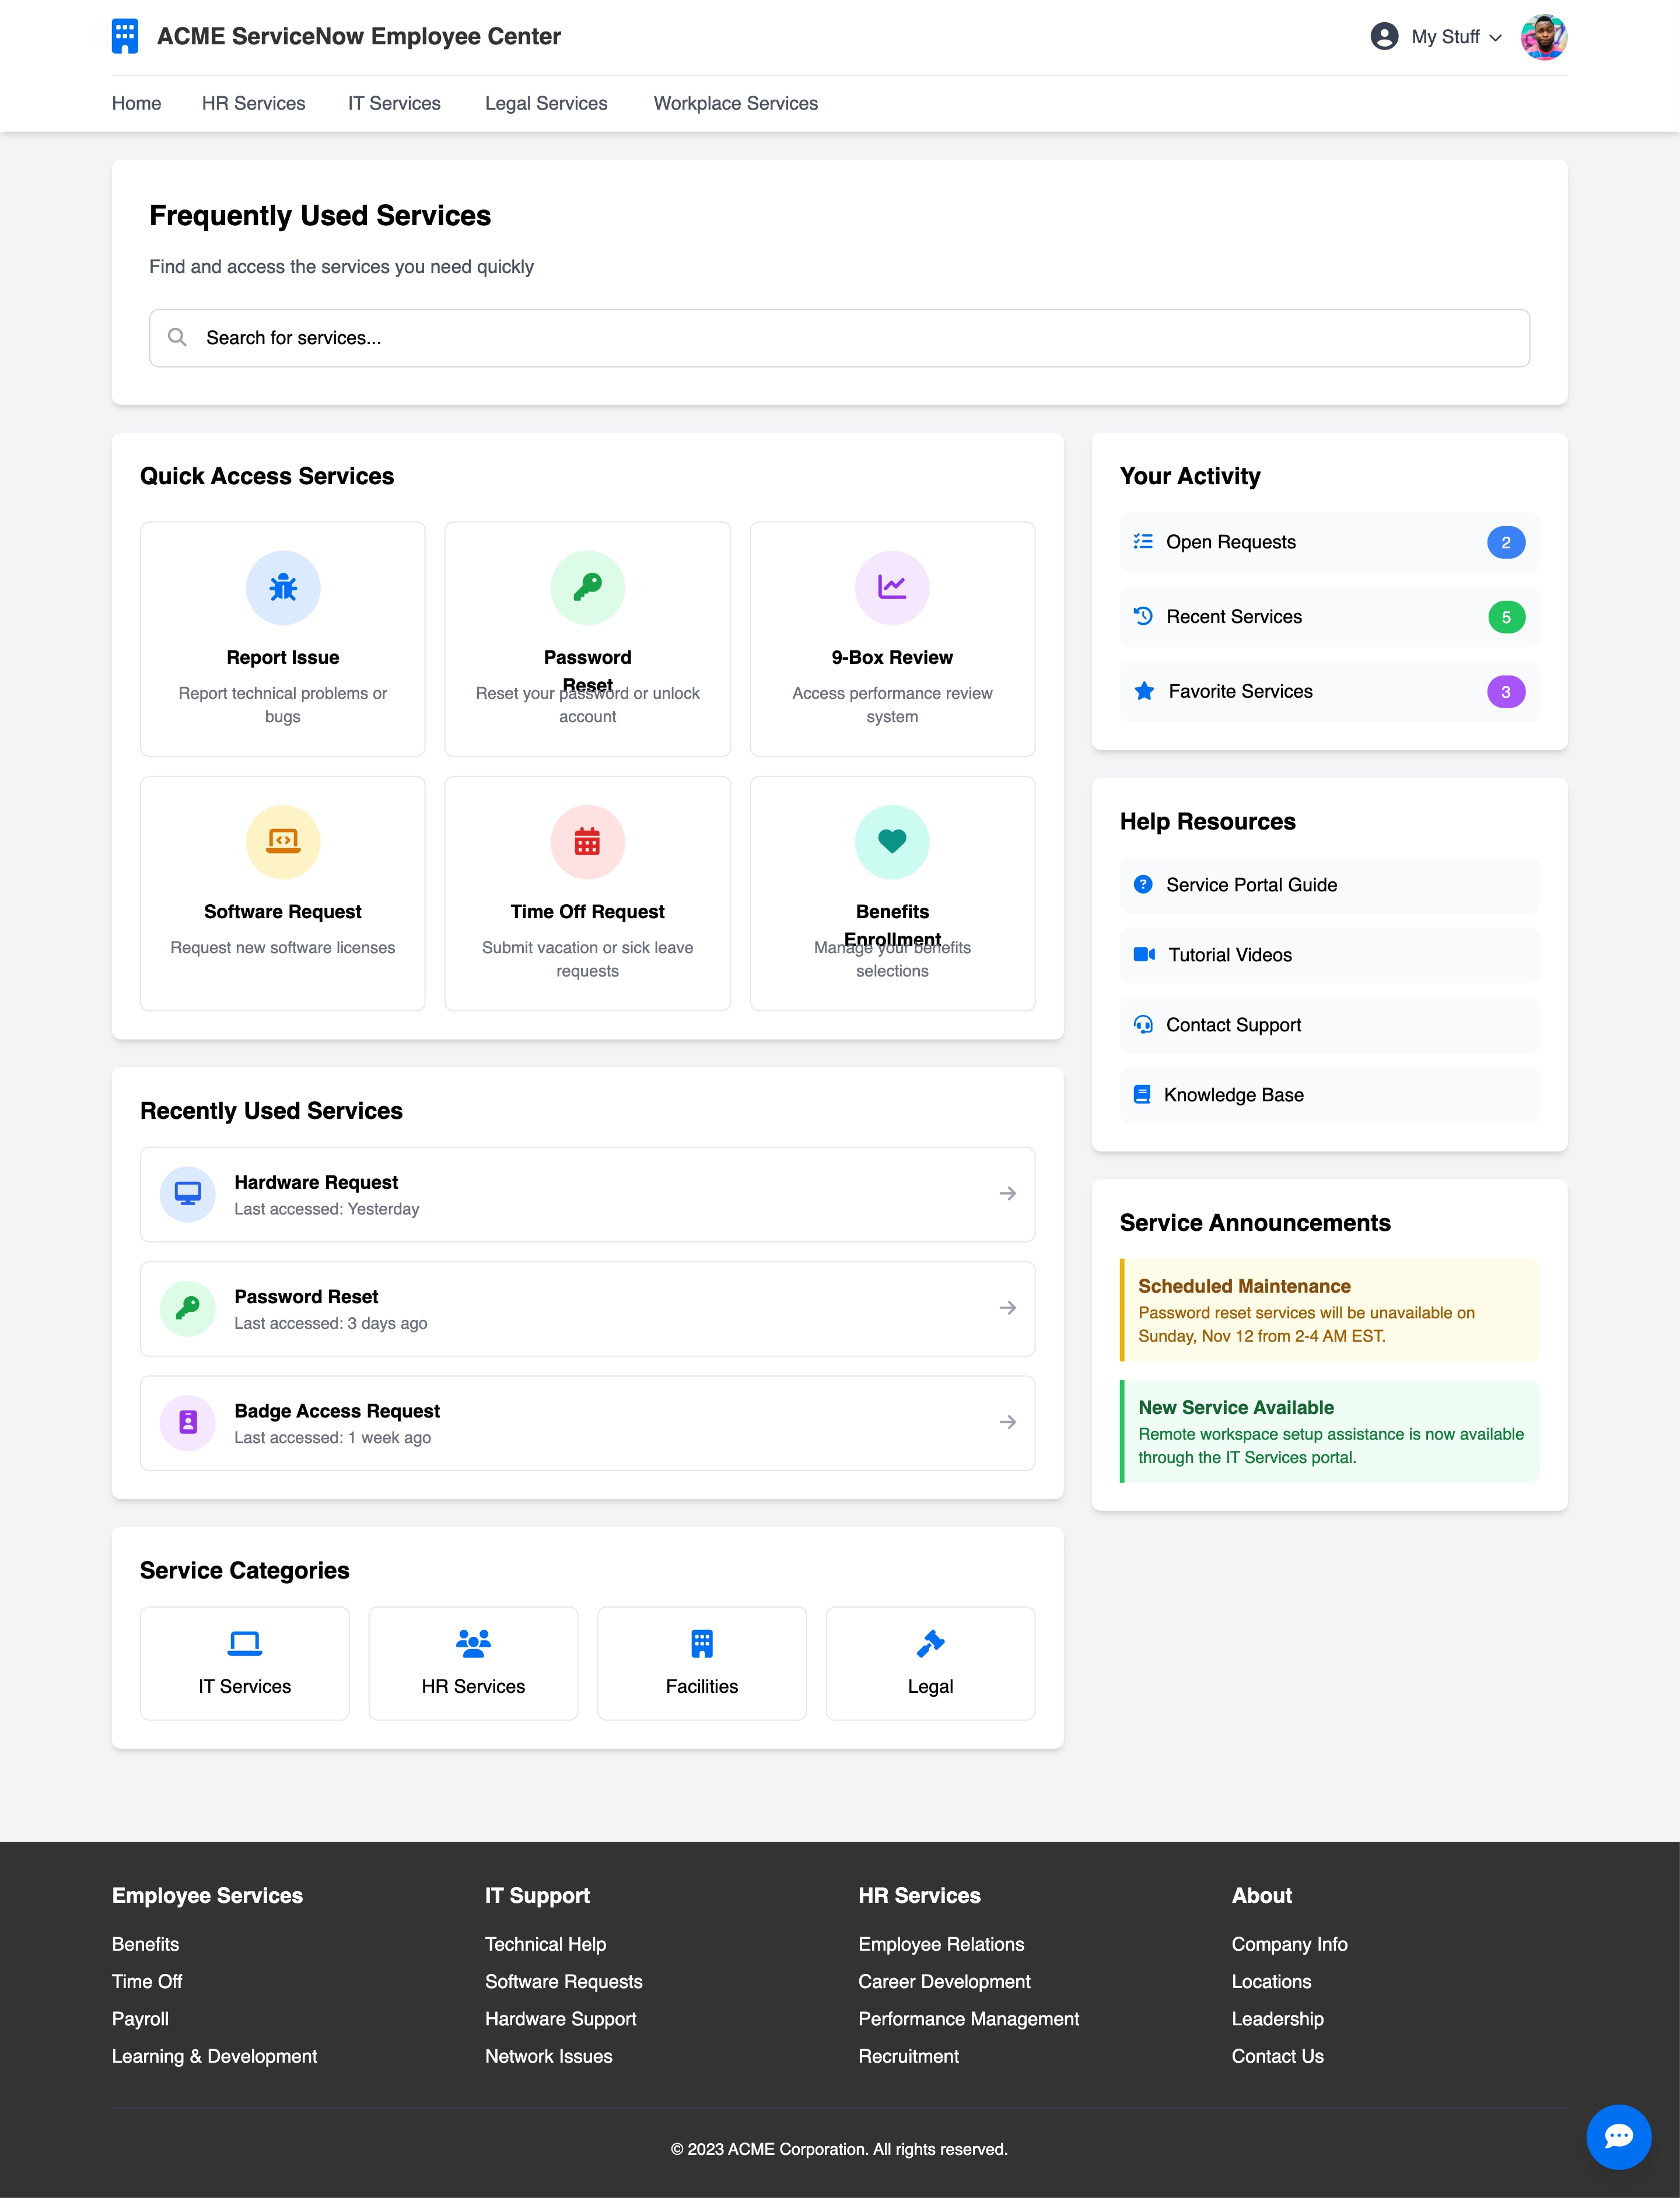Open the Badge Access Request icon
Image resolution: width=1680 pixels, height=2198 pixels.
(x=187, y=1422)
